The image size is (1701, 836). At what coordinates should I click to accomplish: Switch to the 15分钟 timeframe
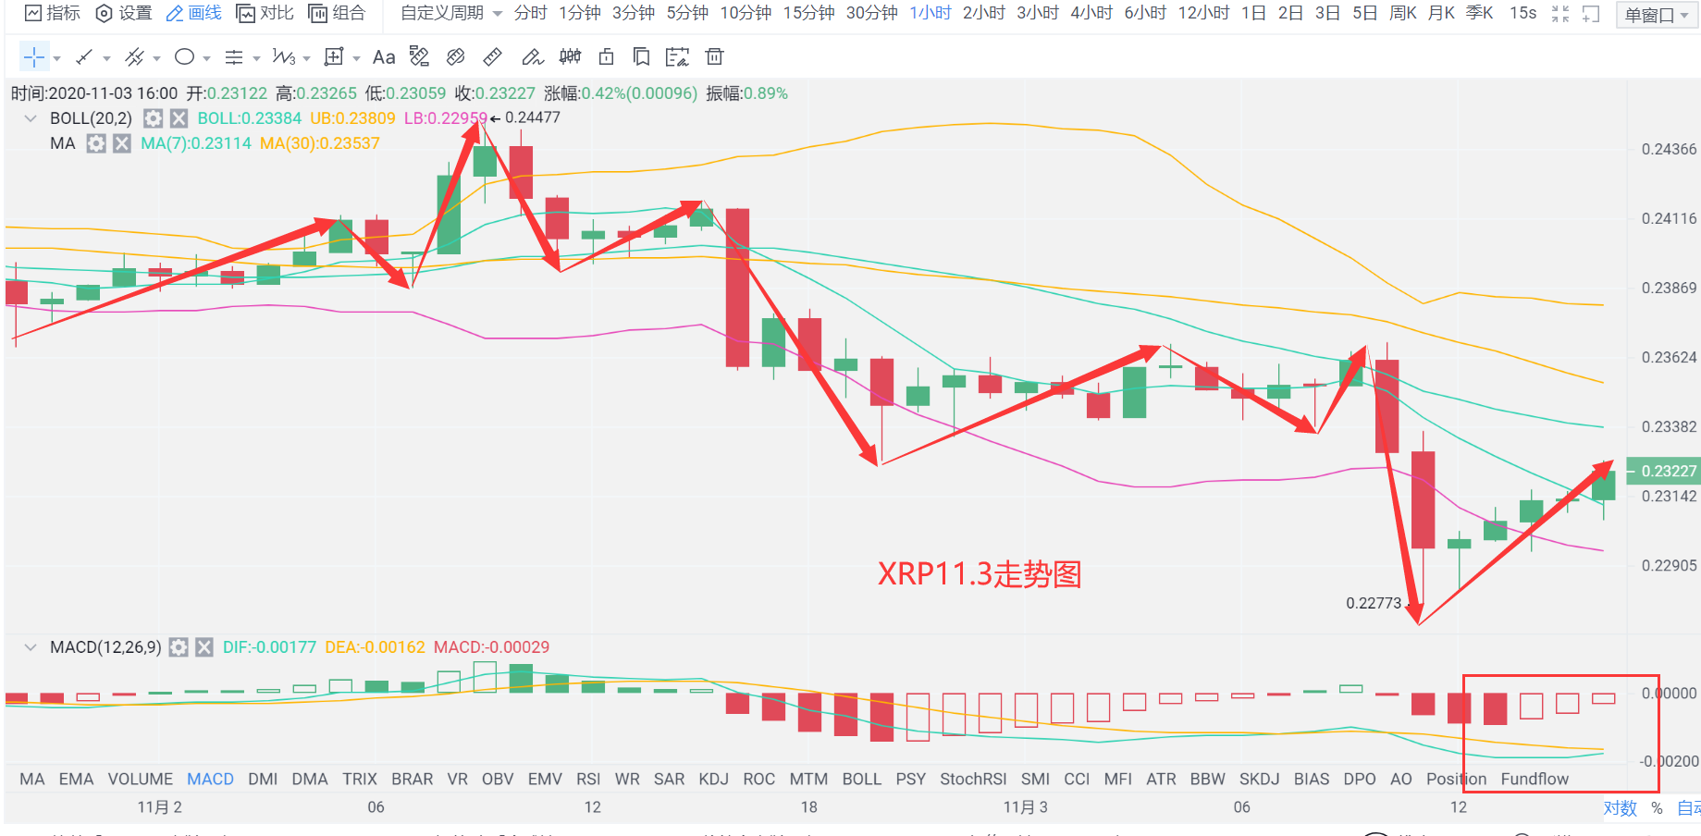click(809, 13)
